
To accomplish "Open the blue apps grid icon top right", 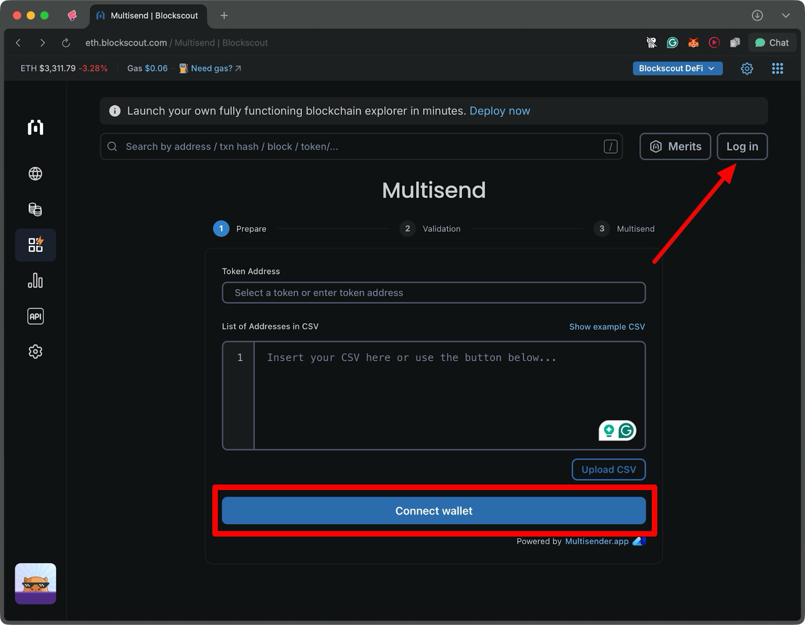I will [777, 68].
